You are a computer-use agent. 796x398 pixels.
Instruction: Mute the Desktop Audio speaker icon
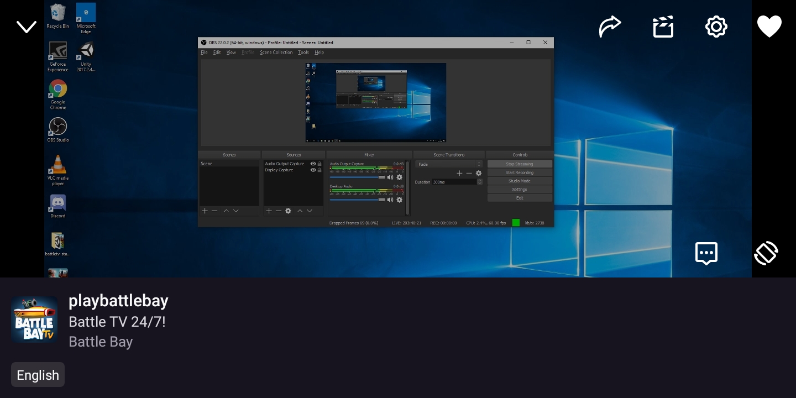click(390, 200)
